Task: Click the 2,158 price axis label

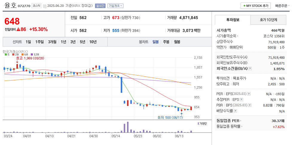Action: (198, 58)
